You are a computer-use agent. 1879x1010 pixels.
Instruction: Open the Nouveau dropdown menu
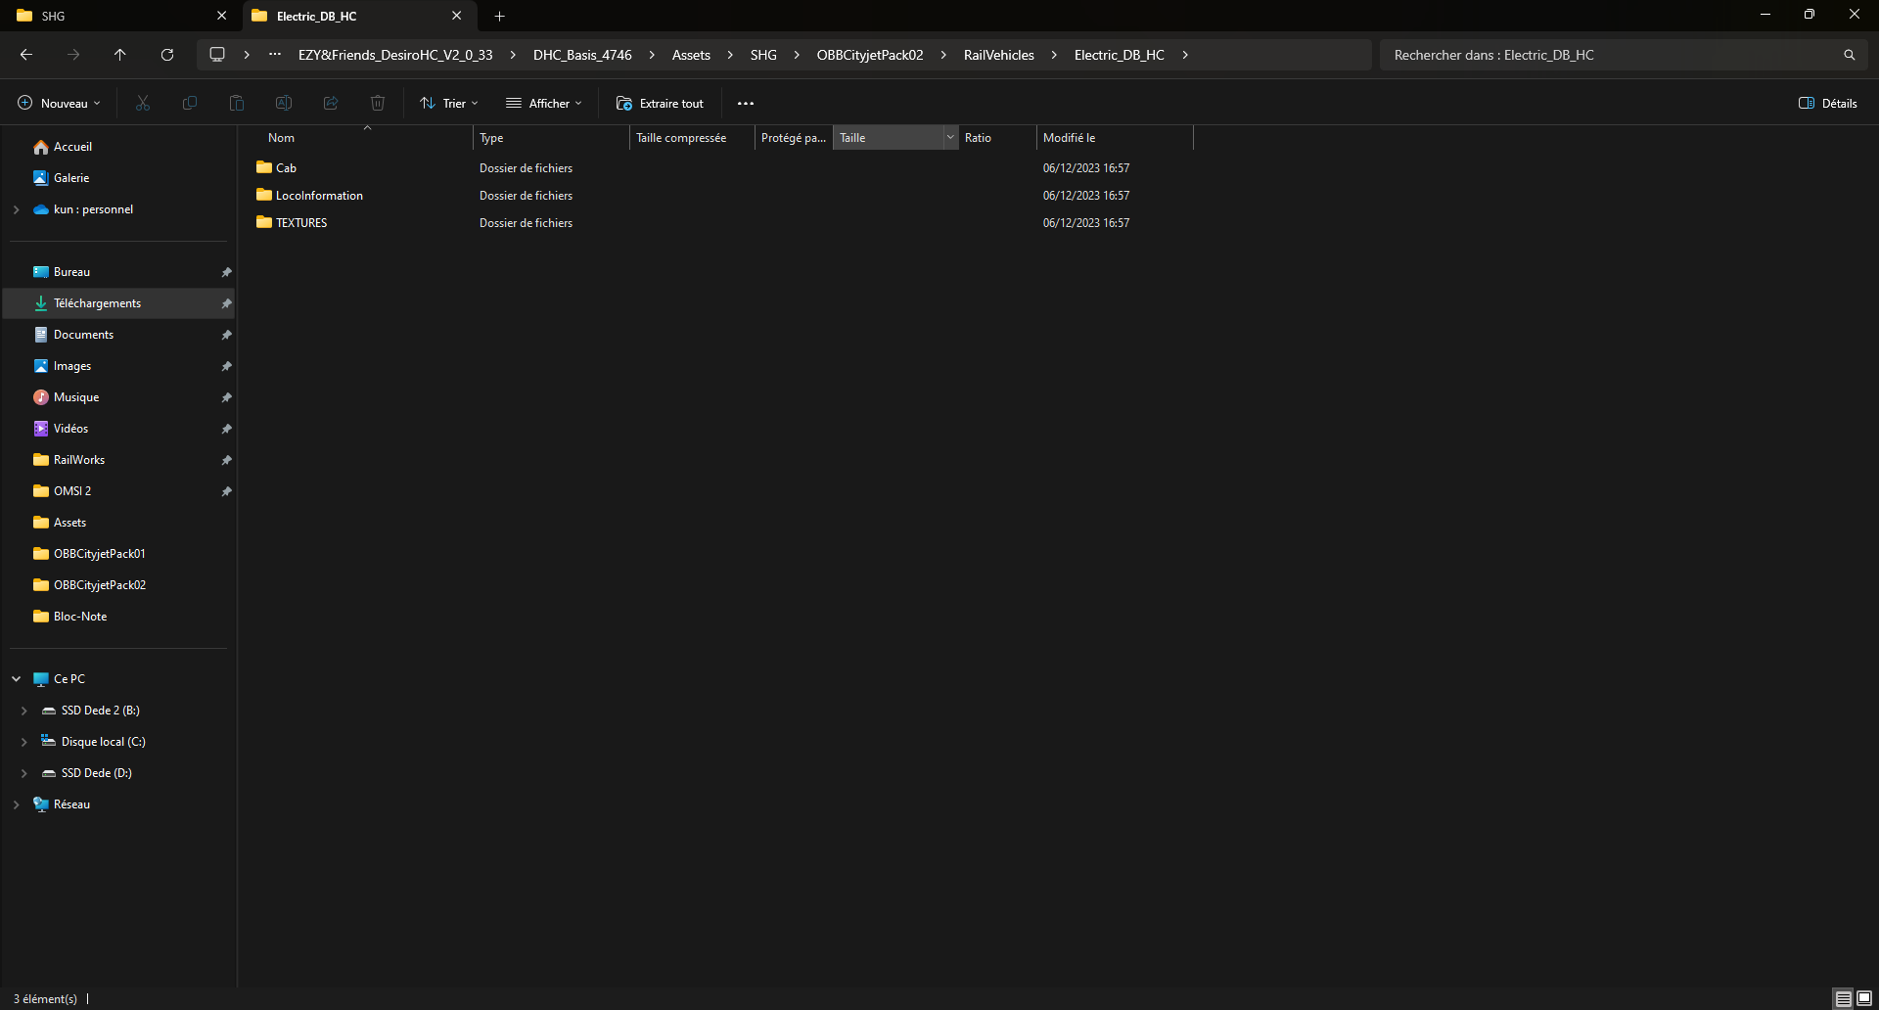pos(59,103)
